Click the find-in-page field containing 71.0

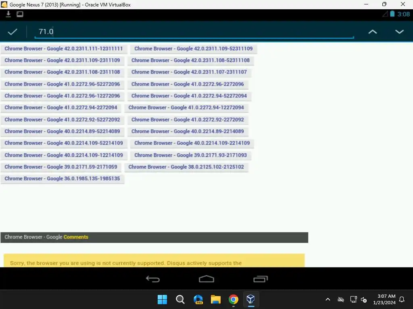click(194, 32)
